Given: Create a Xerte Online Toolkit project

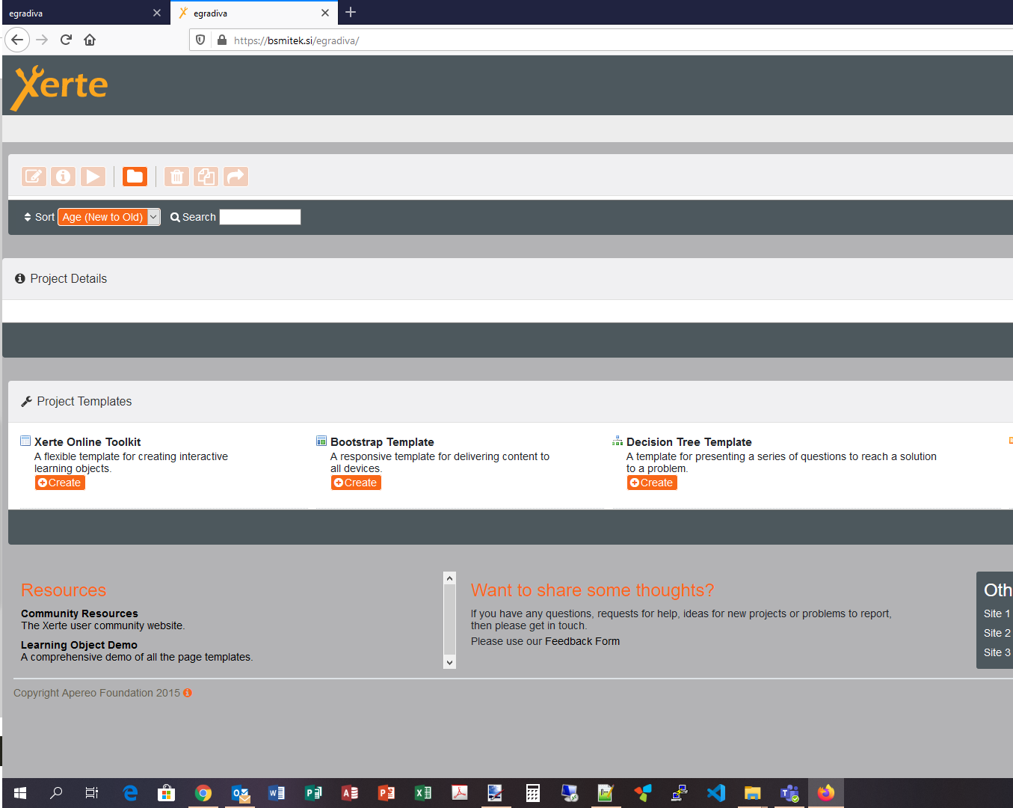Looking at the screenshot, I should tap(60, 483).
